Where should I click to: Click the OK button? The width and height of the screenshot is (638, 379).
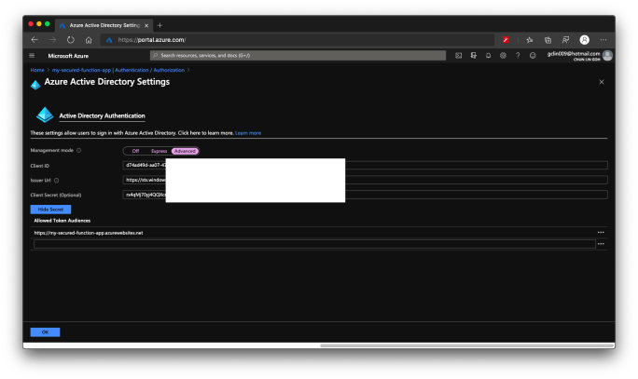pos(45,332)
